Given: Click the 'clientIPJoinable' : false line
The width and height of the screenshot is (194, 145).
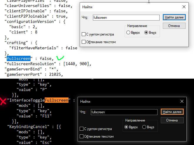Looking at the screenshot, I should pyautogui.click(x=36, y=11).
